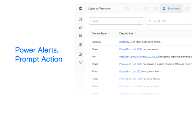The image size is (192, 126).
Task: Open the fan icon module
Action: 146,8
